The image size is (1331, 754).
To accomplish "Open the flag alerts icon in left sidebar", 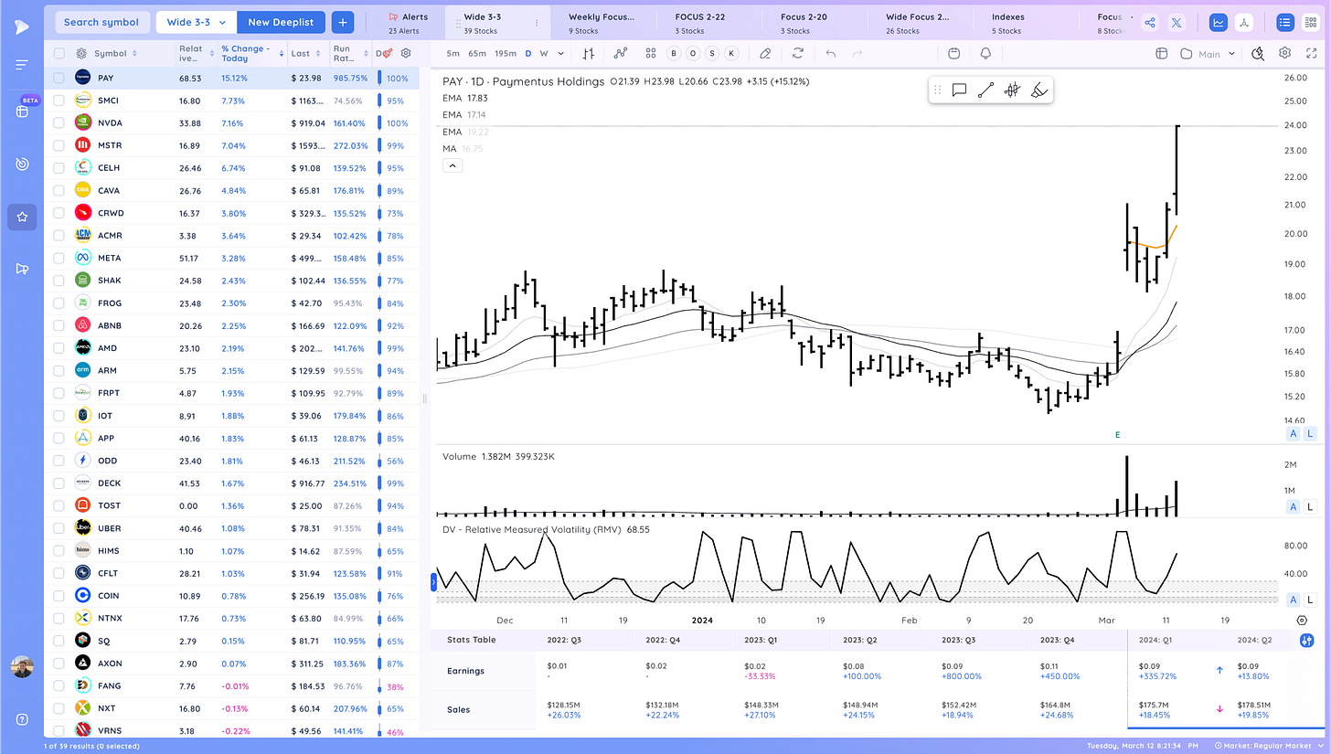I will point(22,269).
